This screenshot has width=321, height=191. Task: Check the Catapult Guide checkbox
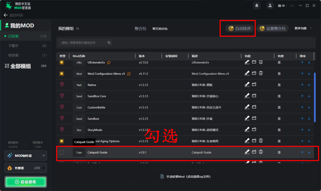coord(62,152)
